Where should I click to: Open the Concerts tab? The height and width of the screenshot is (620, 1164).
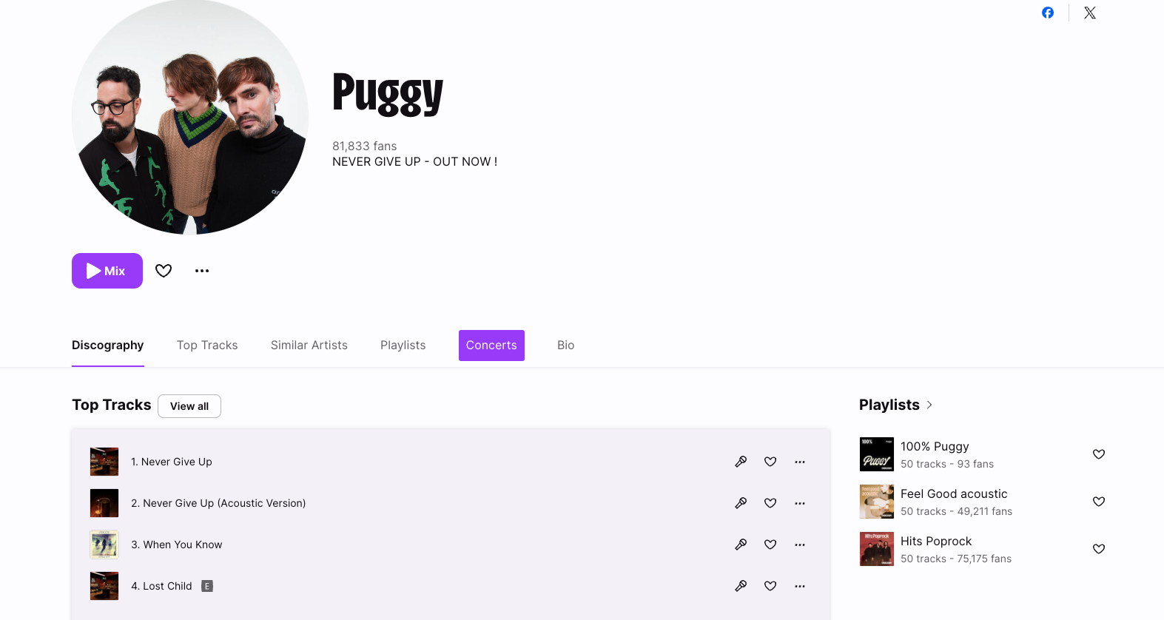[491, 346]
